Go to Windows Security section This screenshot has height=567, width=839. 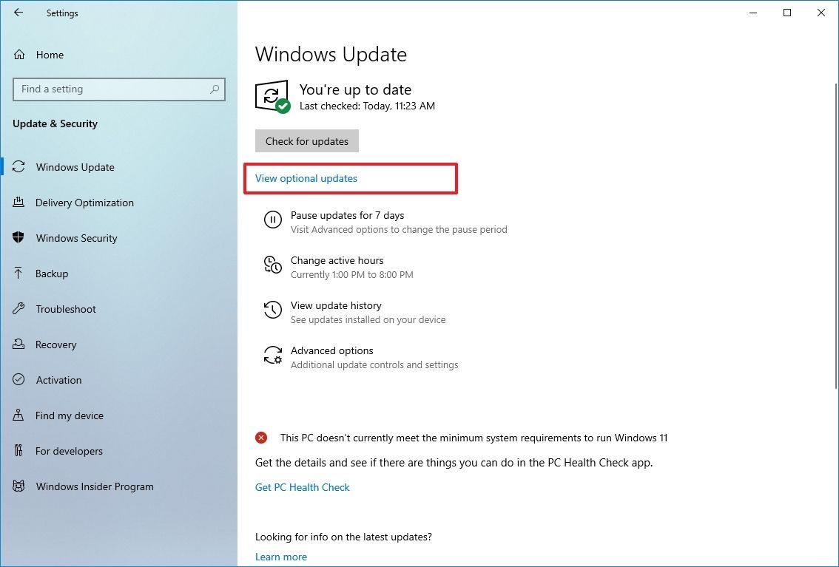(76, 238)
